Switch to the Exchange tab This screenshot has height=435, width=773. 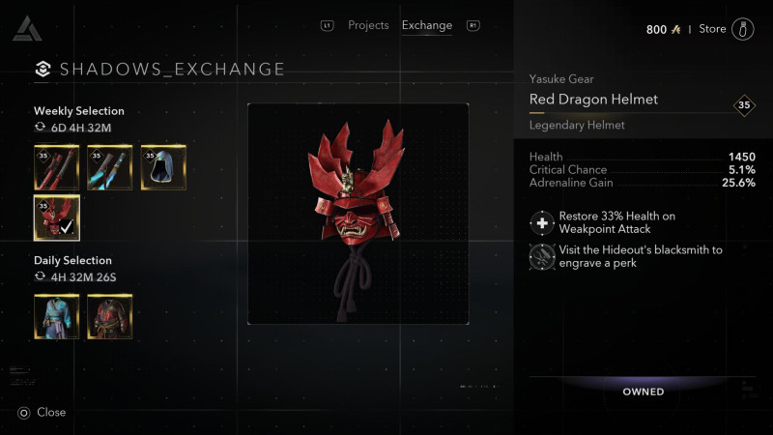click(427, 25)
